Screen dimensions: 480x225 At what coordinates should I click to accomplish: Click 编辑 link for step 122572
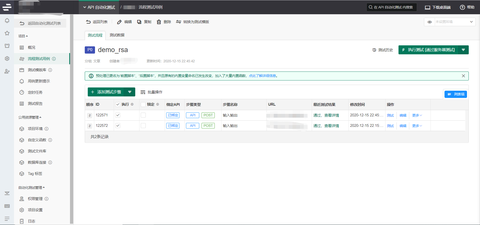coord(403,126)
